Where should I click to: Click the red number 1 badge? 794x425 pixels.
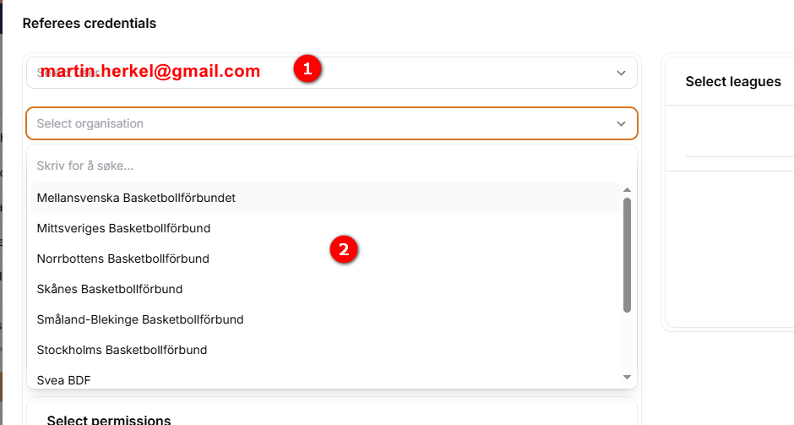pos(307,69)
